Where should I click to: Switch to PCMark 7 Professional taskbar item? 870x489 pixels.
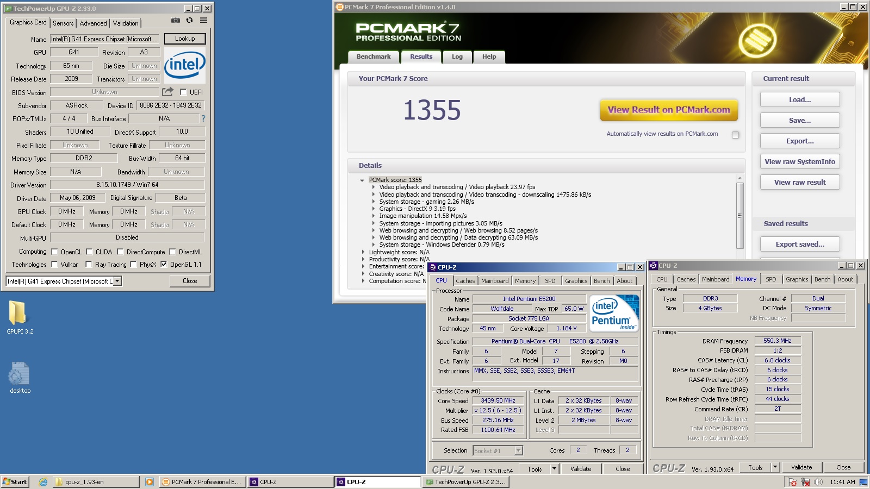pyautogui.click(x=202, y=482)
